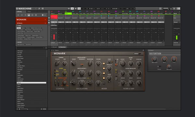The height and width of the screenshot is (117, 195).
Task: Open the All Banks dropdown
Action: (x=32, y=23)
